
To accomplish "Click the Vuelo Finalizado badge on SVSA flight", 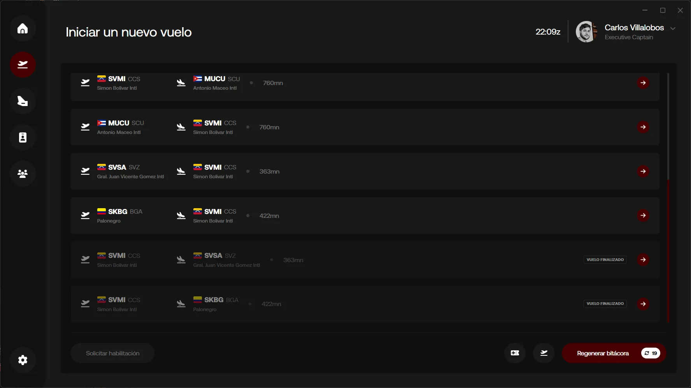I will point(605,260).
